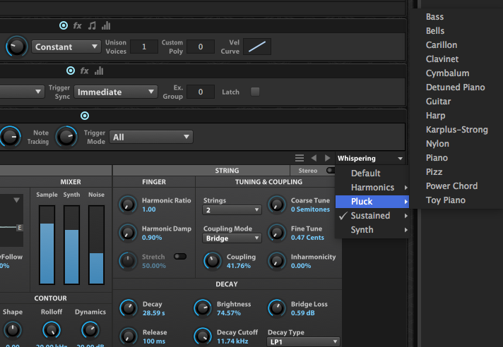Enable the Latch checkbox

255,92
